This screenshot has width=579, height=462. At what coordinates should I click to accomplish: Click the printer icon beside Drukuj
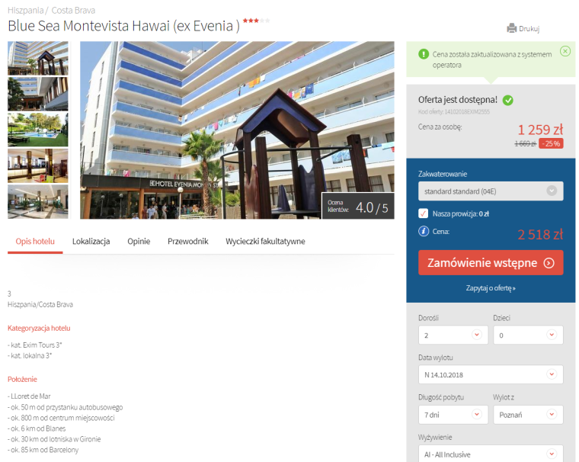click(x=512, y=28)
